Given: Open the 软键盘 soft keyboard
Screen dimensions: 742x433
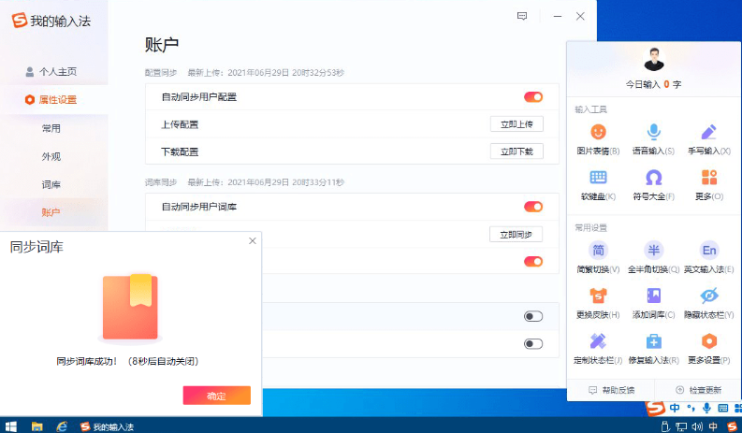Looking at the screenshot, I should point(598,185).
